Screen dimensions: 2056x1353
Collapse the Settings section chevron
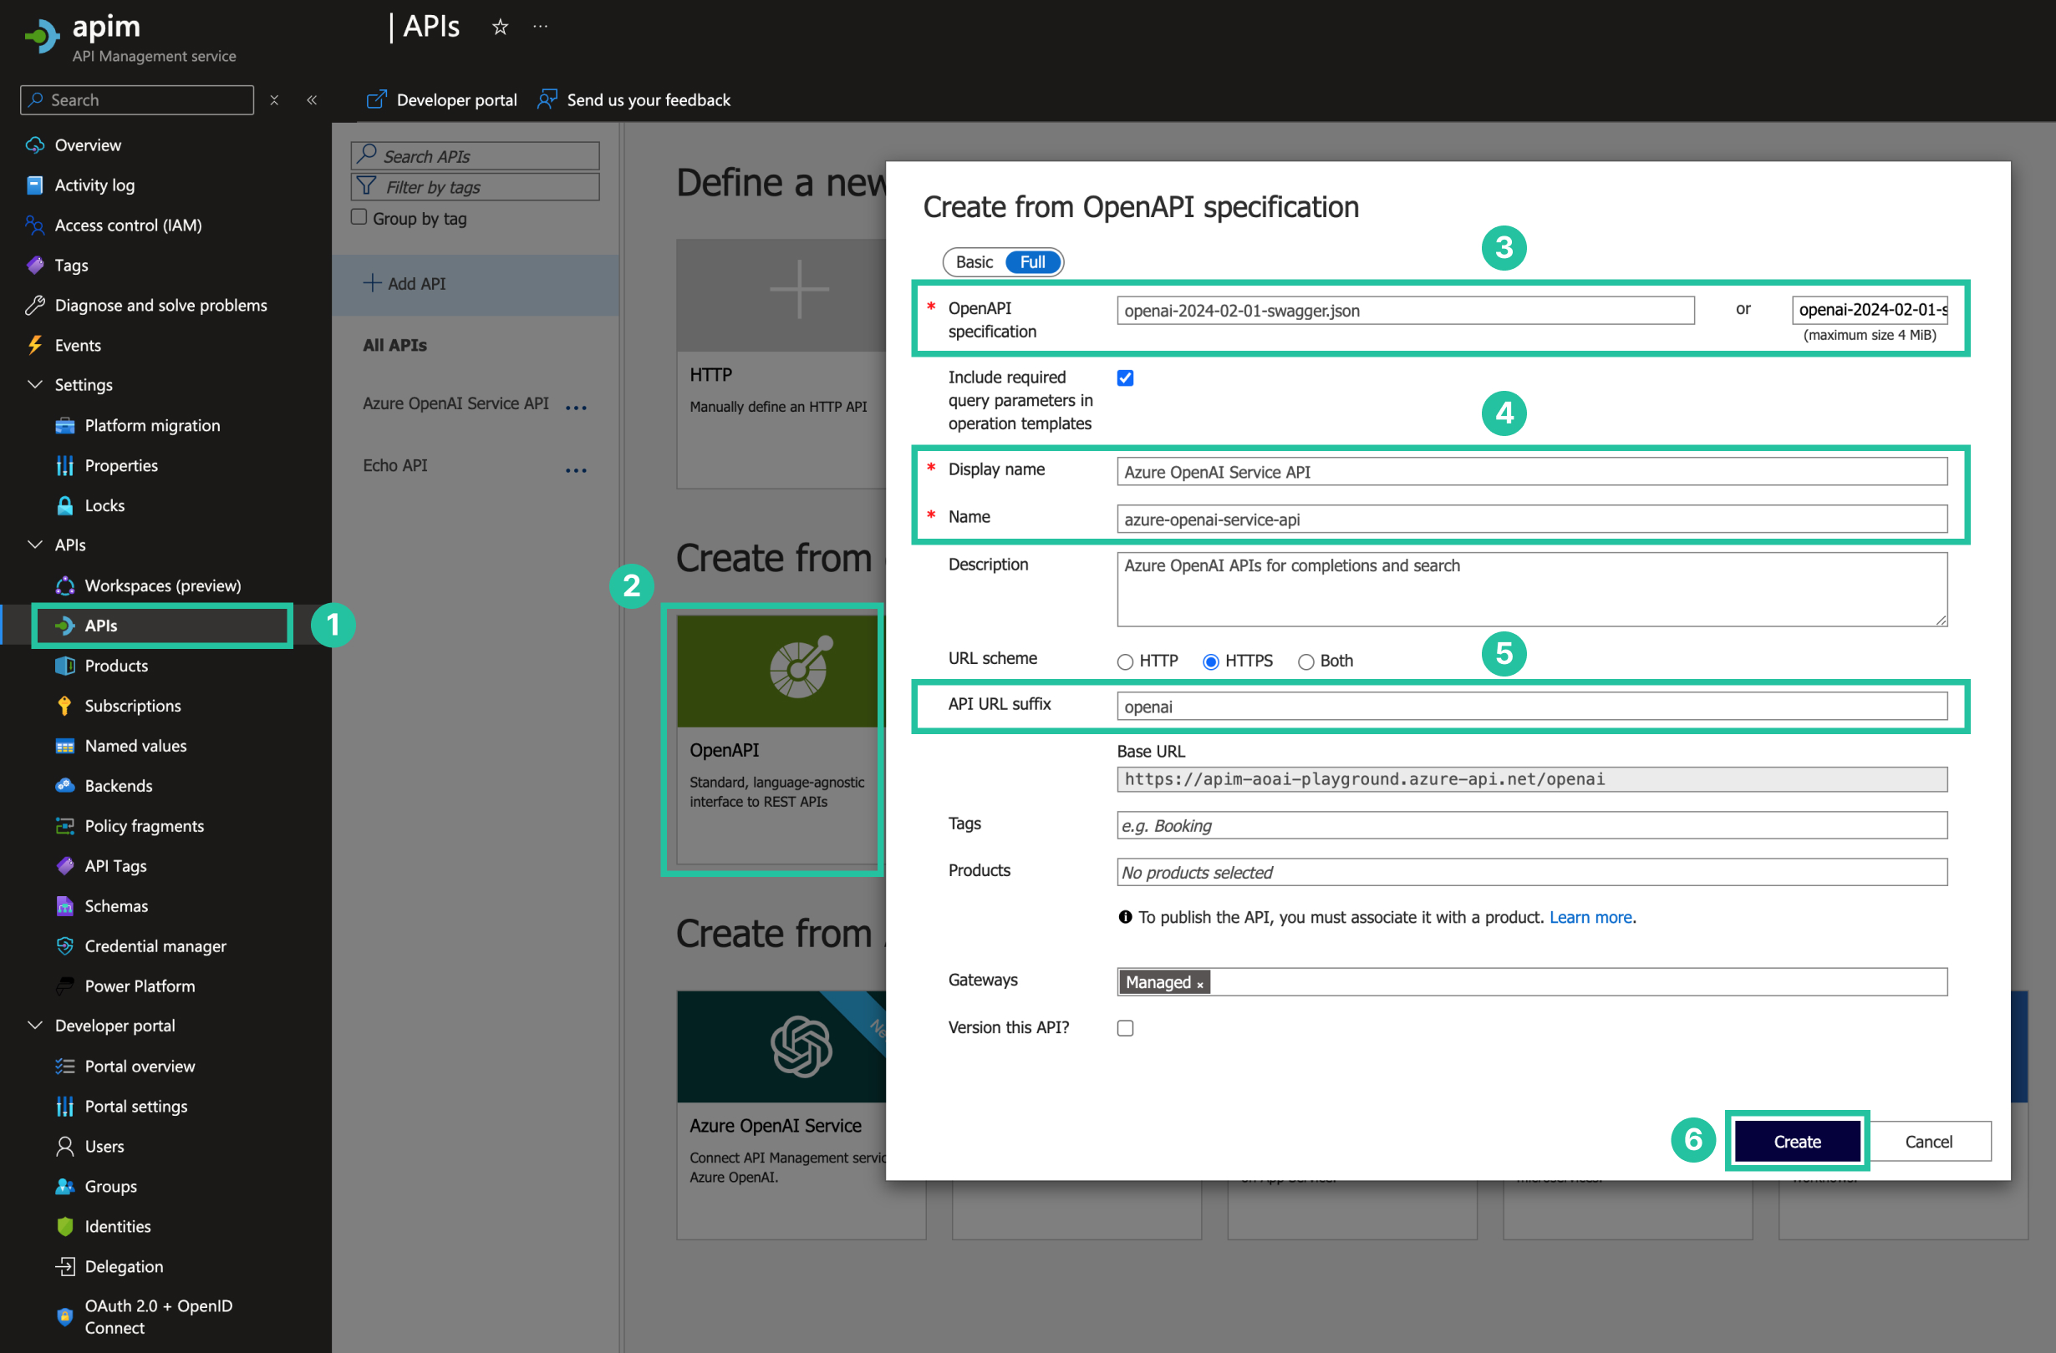[x=35, y=384]
